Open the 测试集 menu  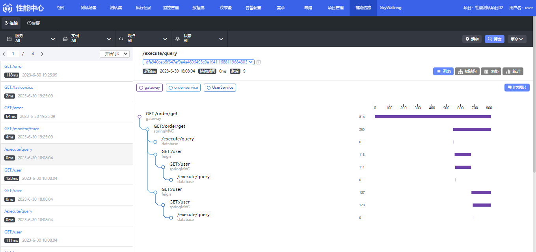pyautogui.click(x=116, y=8)
